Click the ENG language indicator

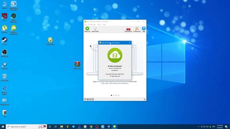tap(214, 126)
